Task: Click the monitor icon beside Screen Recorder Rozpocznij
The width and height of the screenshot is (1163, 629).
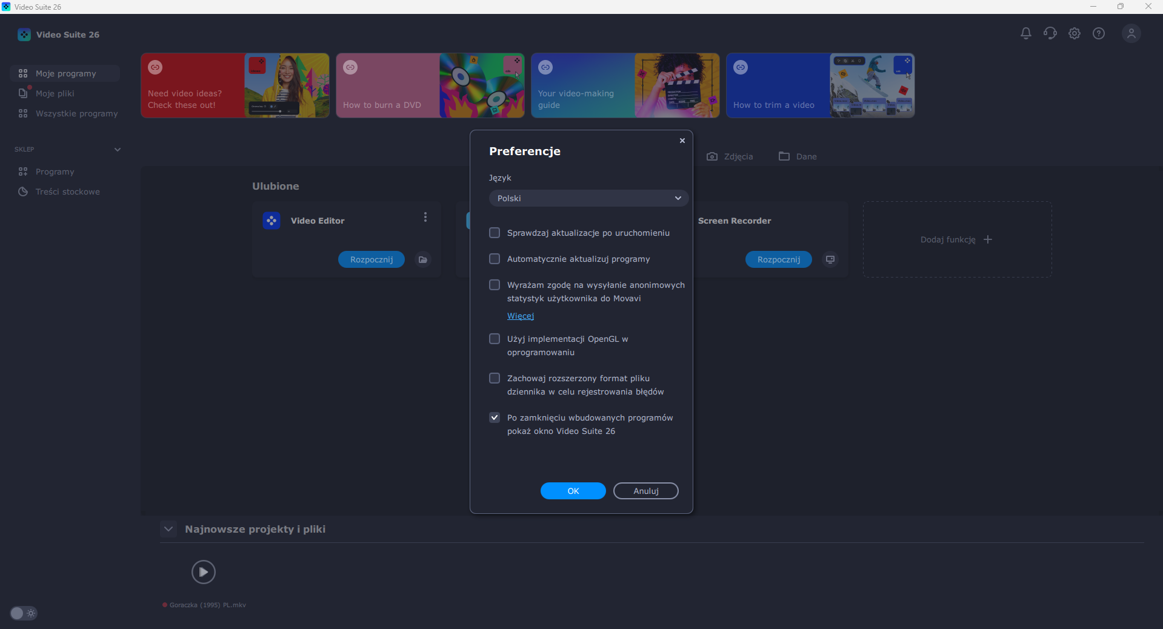Action: pos(830,259)
